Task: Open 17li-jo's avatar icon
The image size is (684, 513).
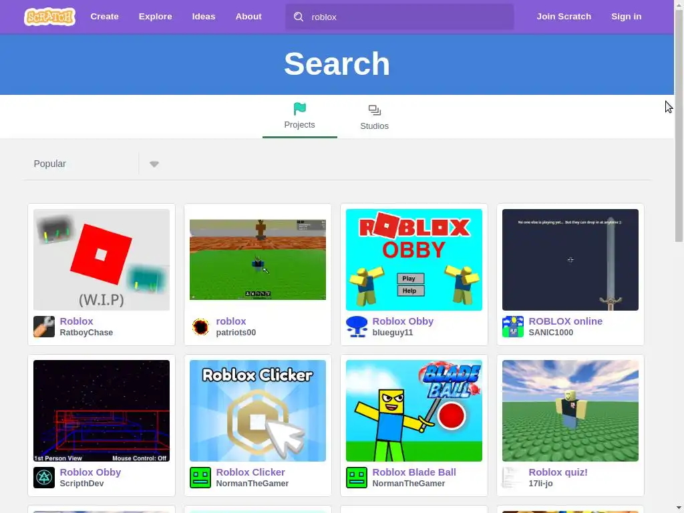Action: click(513, 478)
